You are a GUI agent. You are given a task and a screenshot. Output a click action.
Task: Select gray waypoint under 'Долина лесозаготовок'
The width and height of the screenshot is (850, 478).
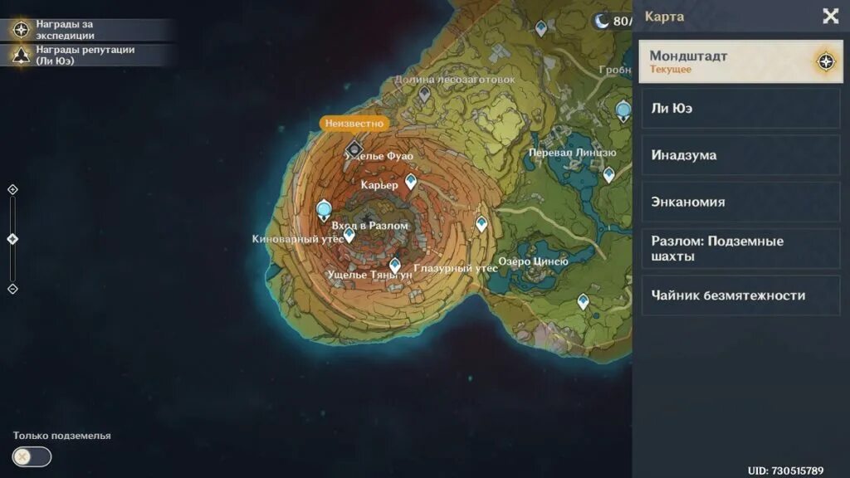[x=424, y=95]
